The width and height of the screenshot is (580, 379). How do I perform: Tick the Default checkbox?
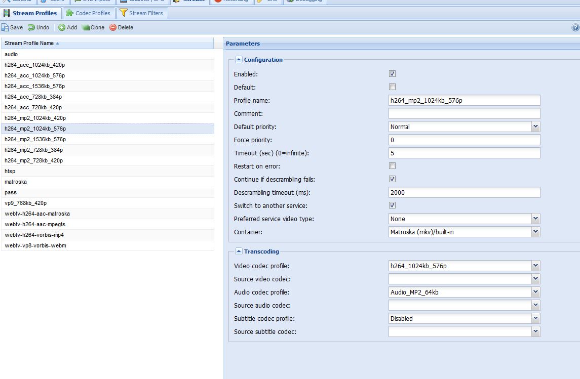click(x=393, y=87)
